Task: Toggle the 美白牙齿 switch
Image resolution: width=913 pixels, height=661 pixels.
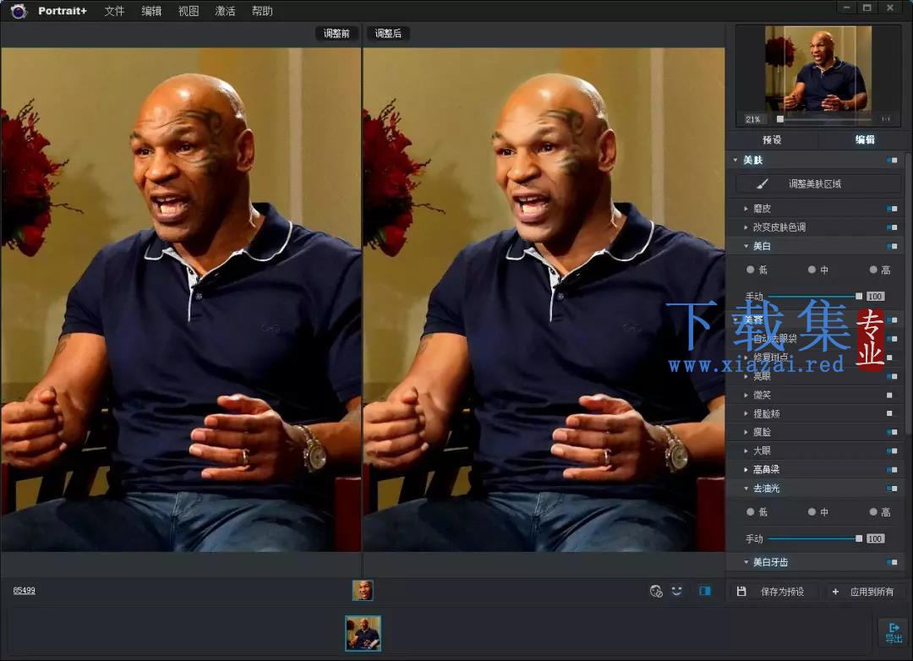Action: (892, 562)
